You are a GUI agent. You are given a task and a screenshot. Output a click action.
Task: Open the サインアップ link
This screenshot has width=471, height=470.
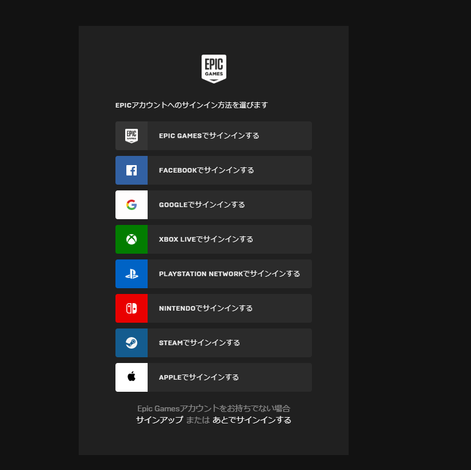pyautogui.click(x=160, y=420)
